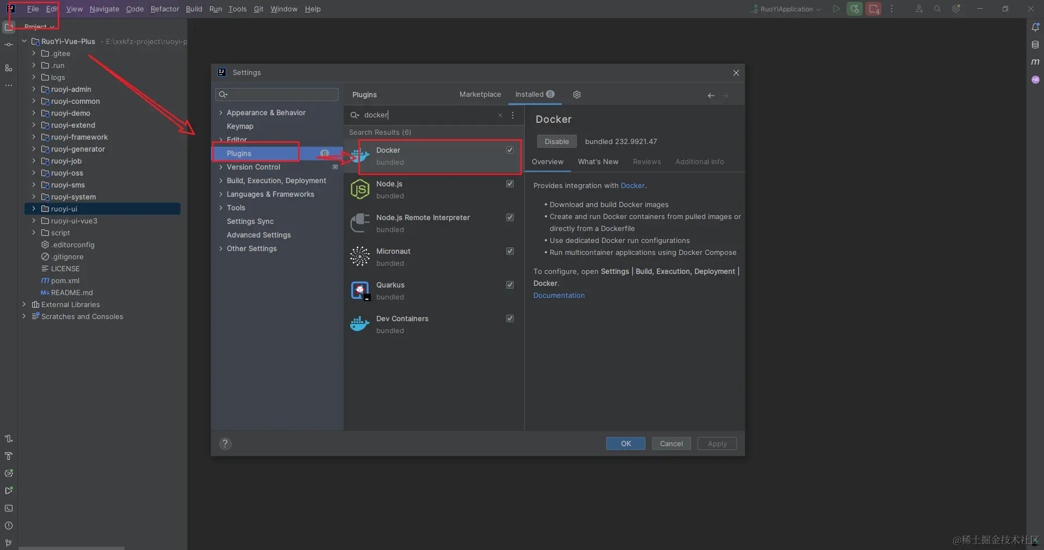Image resolution: width=1044 pixels, height=550 pixels.
Task: Focus the settings search field
Action: [277, 95]
